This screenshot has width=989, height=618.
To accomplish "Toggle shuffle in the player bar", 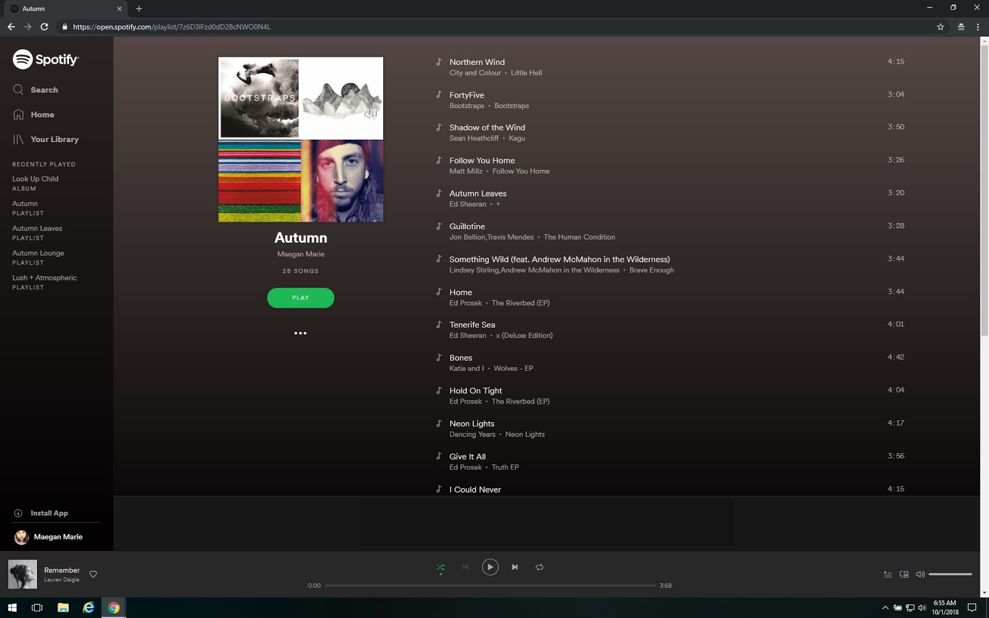I will pyautogui.click(x=441, y=567).
